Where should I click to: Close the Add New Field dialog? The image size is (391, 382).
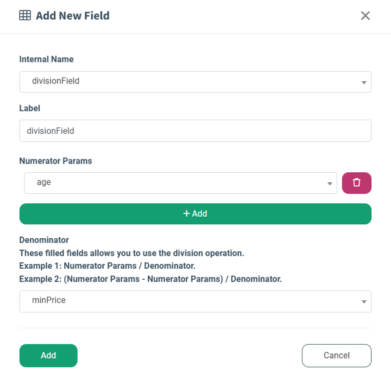point(365,16)
